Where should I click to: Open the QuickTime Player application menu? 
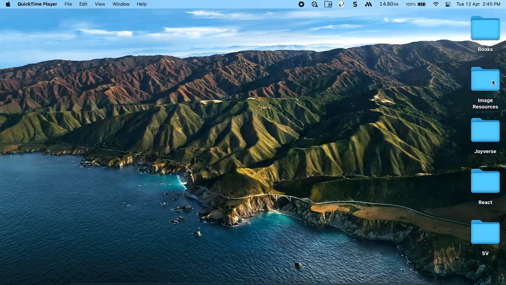[x=37, y=4]
